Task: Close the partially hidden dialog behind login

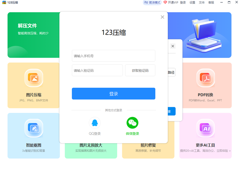Action: point(173,46)
